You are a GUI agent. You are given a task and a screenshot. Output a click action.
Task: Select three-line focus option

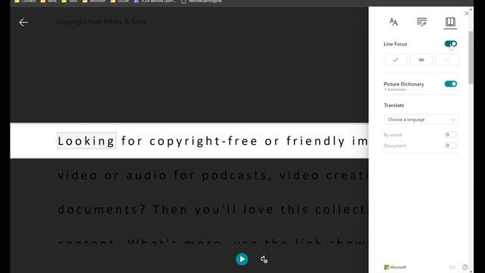[421, 60]
